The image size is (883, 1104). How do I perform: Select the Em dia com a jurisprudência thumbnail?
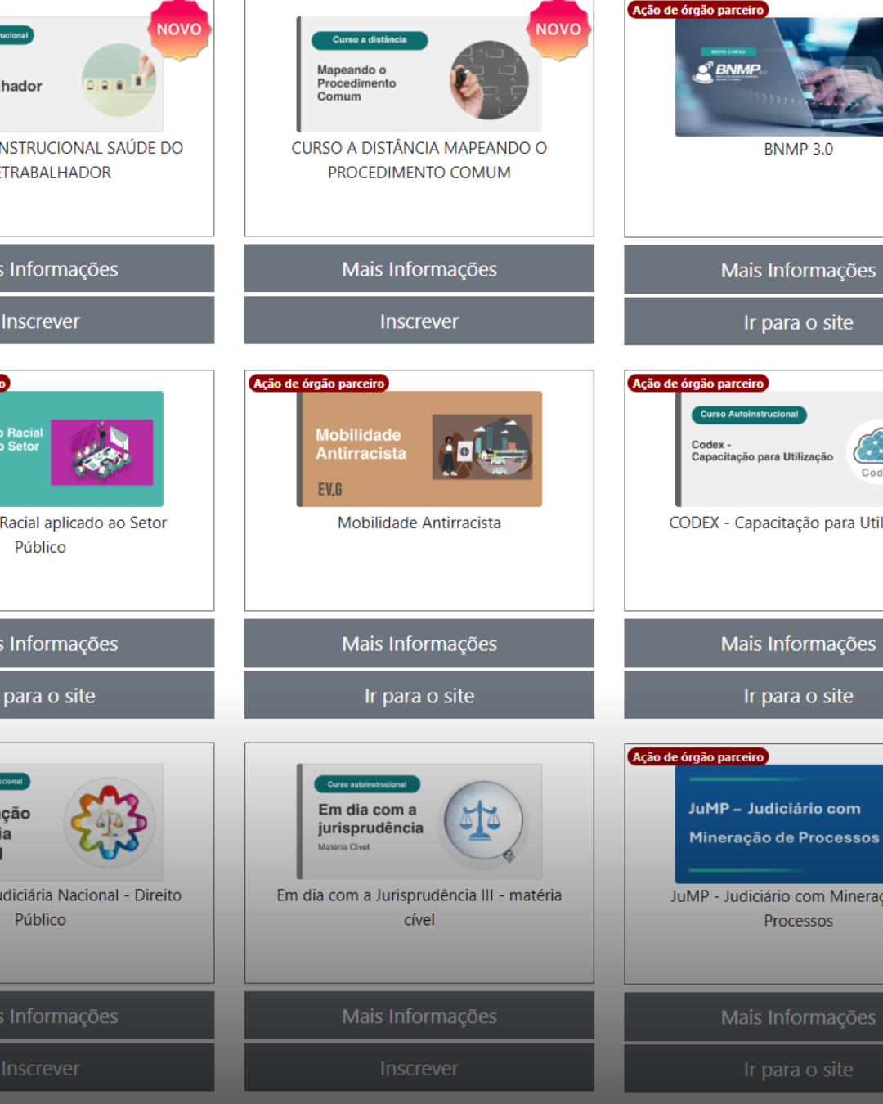[419, 822]
